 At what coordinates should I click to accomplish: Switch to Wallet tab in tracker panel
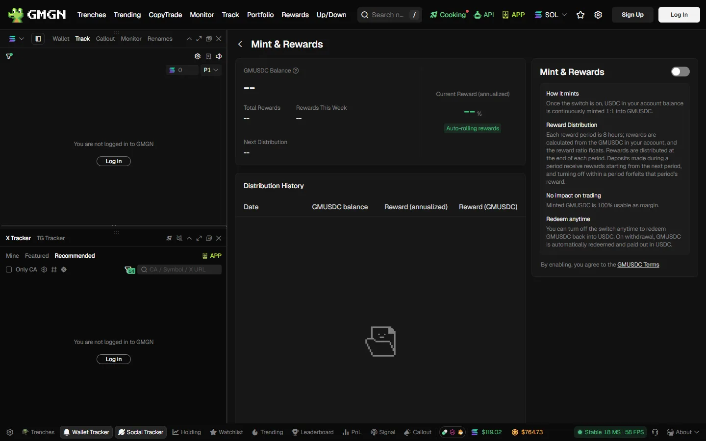click(x=61, y=39)
